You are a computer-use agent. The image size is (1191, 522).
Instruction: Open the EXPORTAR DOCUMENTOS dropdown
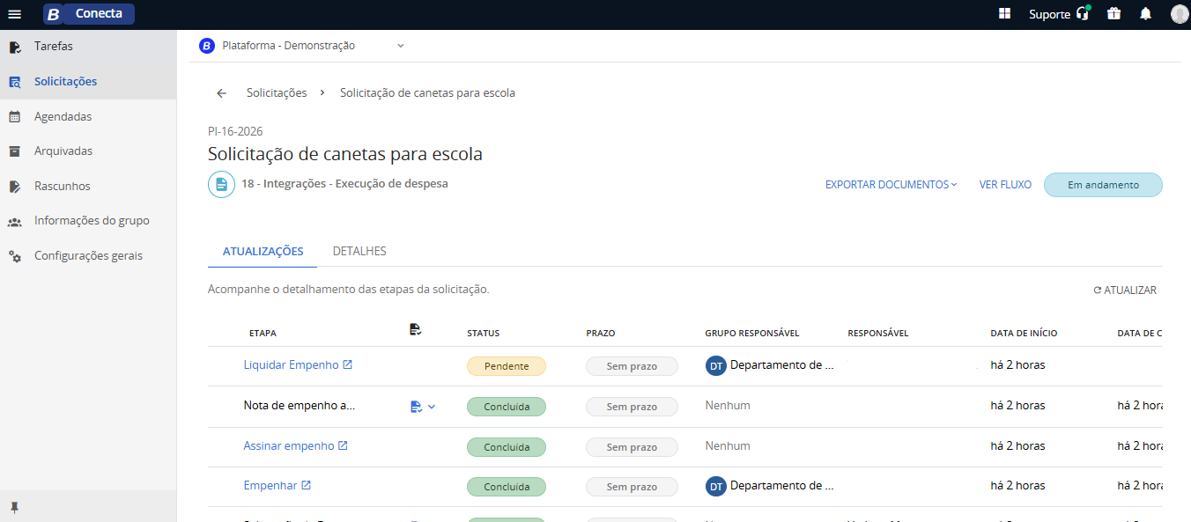(x=891, y=185)
